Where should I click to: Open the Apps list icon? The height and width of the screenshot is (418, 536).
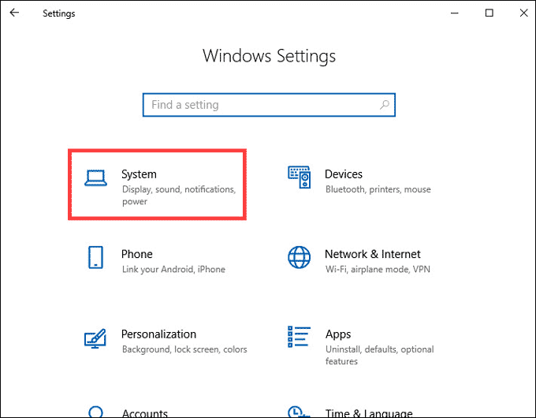299,337
